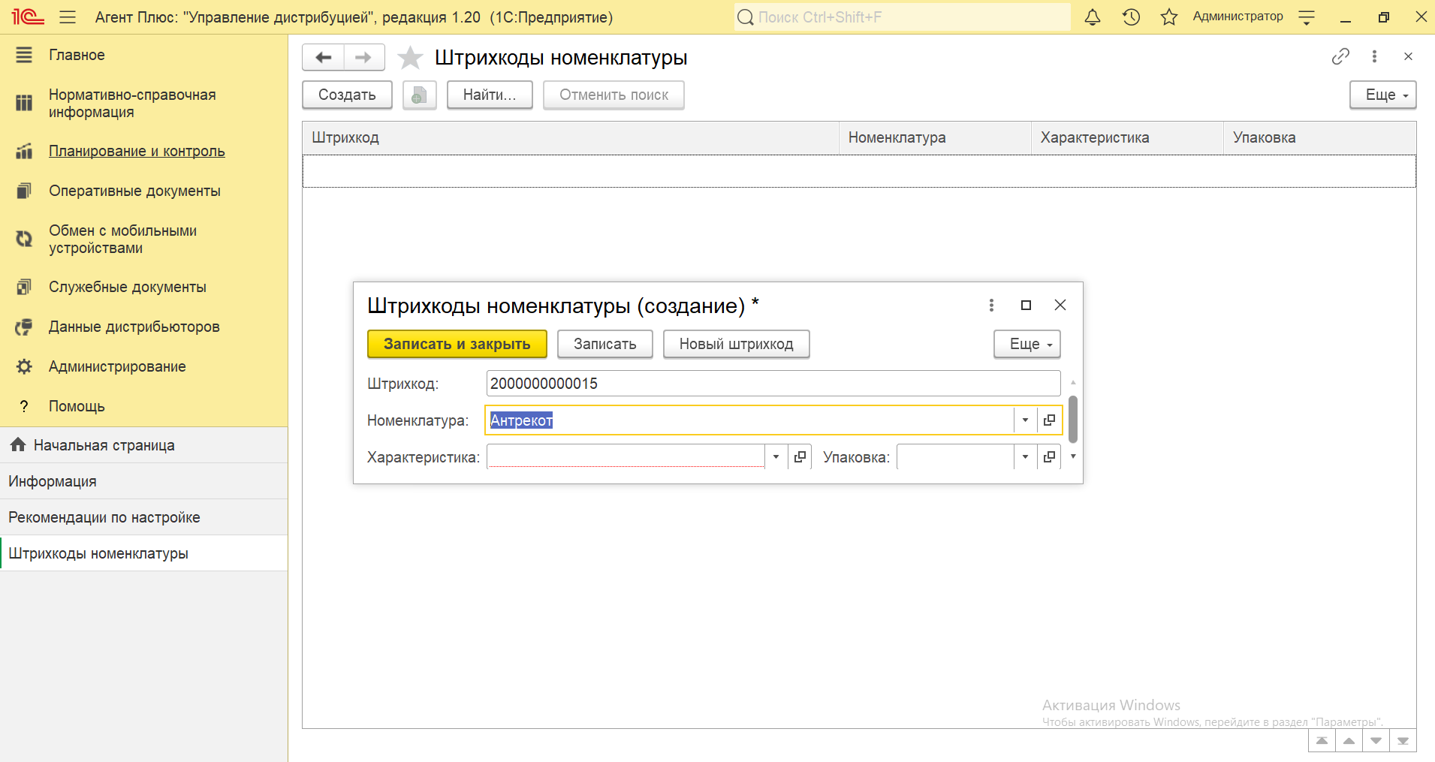The width and height of the screenshot is (1435, 762).
Task: Click the copy-record icon next to Создать
Action: coord(419,95)
